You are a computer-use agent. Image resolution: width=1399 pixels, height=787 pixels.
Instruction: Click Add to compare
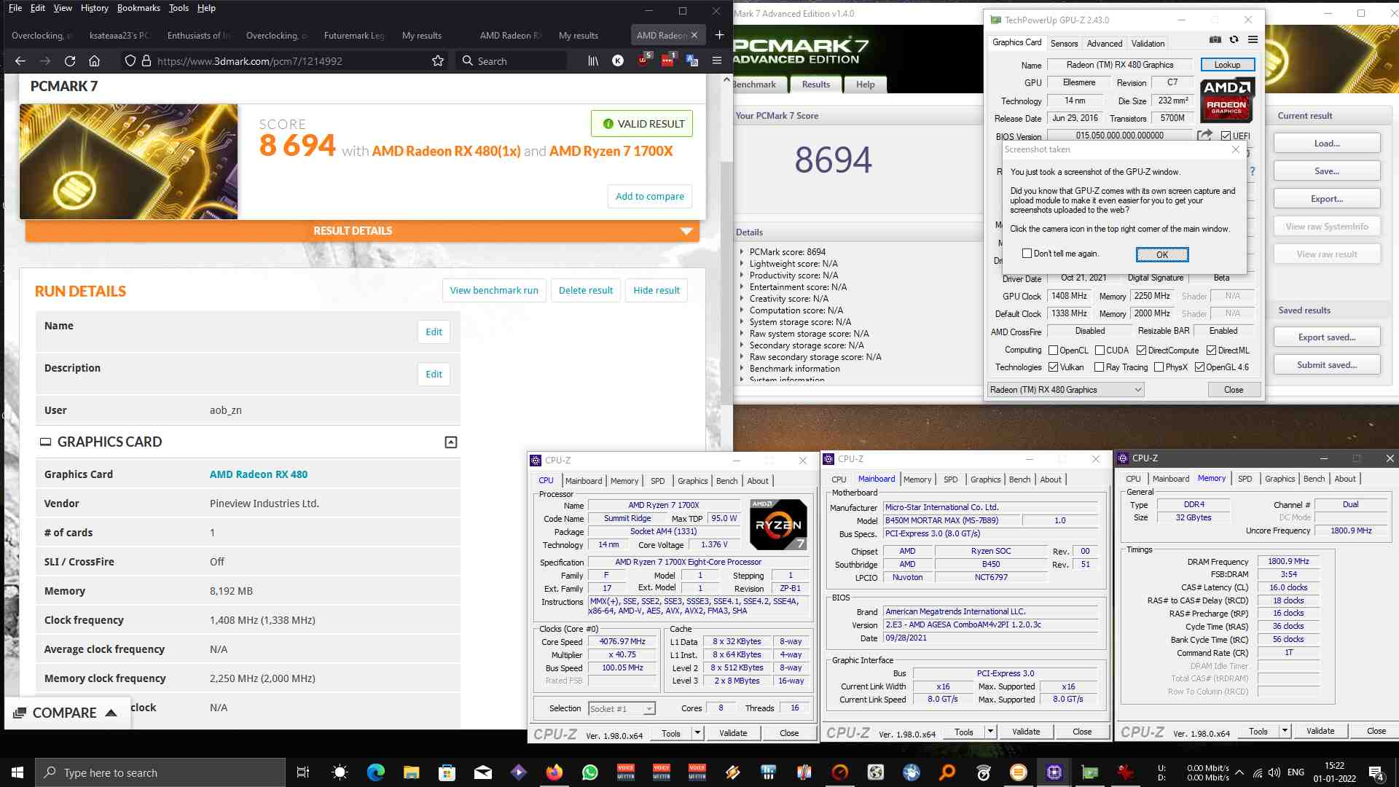coord(649,196)
